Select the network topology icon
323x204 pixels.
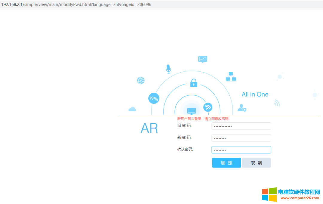[x=231, y=77]
